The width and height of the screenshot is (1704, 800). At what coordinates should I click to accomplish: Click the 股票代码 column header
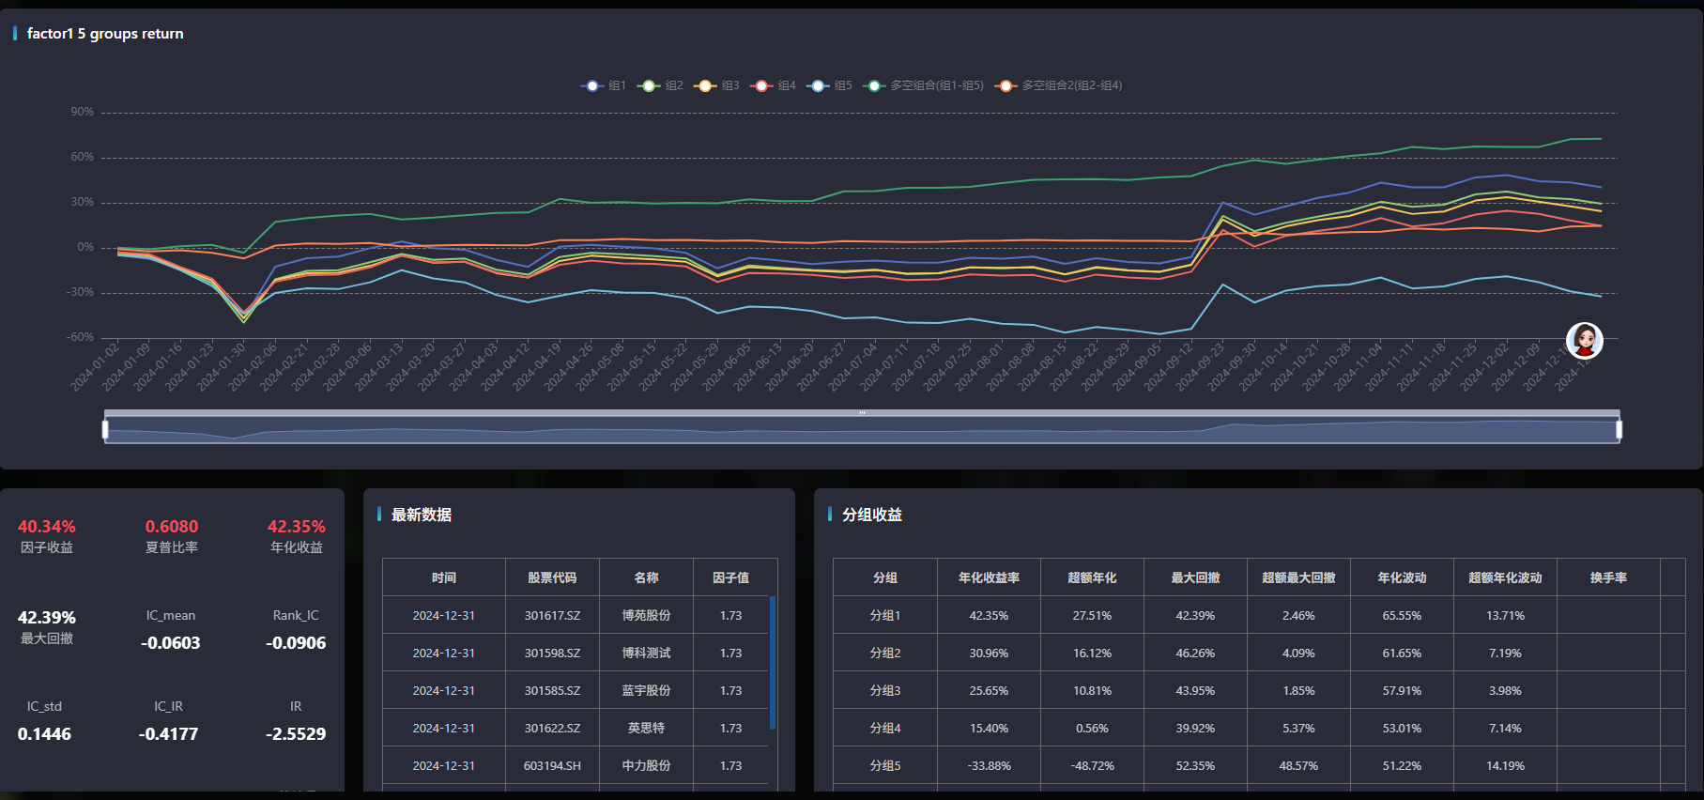click(x=552, y=577)
